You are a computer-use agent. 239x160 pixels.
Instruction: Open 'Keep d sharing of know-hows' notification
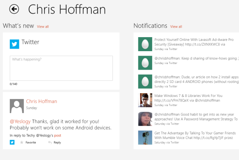[x=189, y=63]
